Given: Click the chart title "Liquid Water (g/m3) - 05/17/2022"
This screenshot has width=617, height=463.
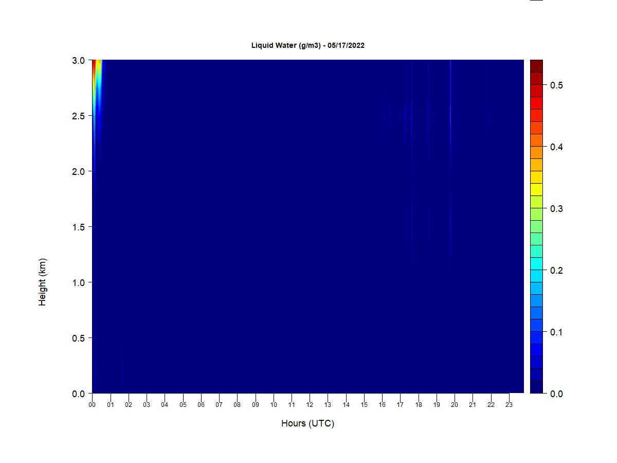Looking at the screenshot, I should (307, 45).
